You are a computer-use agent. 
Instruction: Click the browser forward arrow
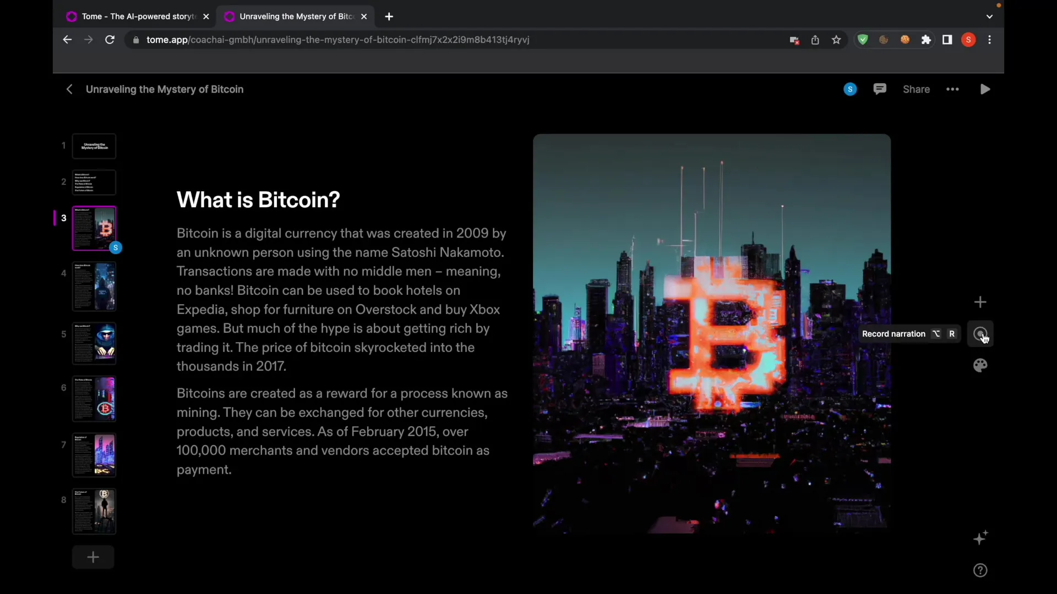point(88,40)
